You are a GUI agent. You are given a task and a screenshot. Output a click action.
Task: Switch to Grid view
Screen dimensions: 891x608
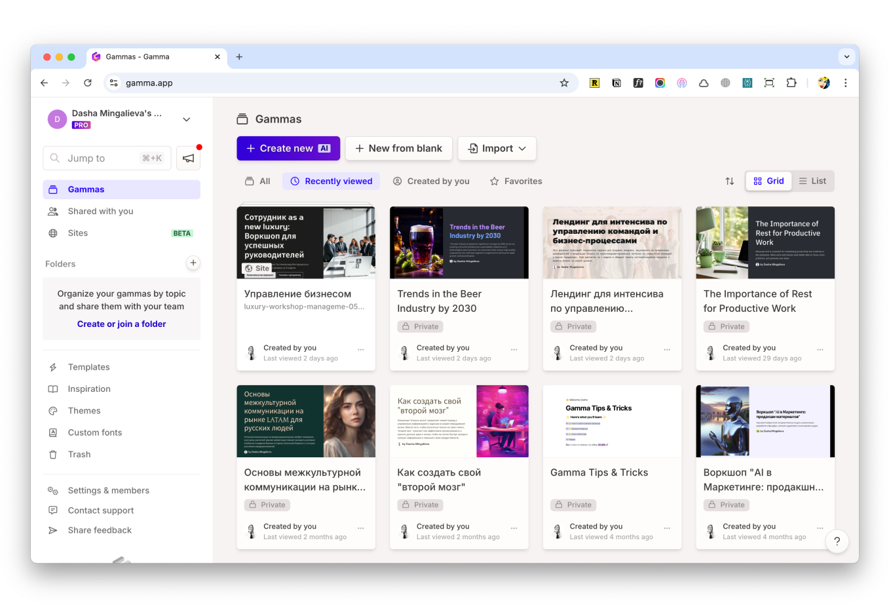click(768, 181)
